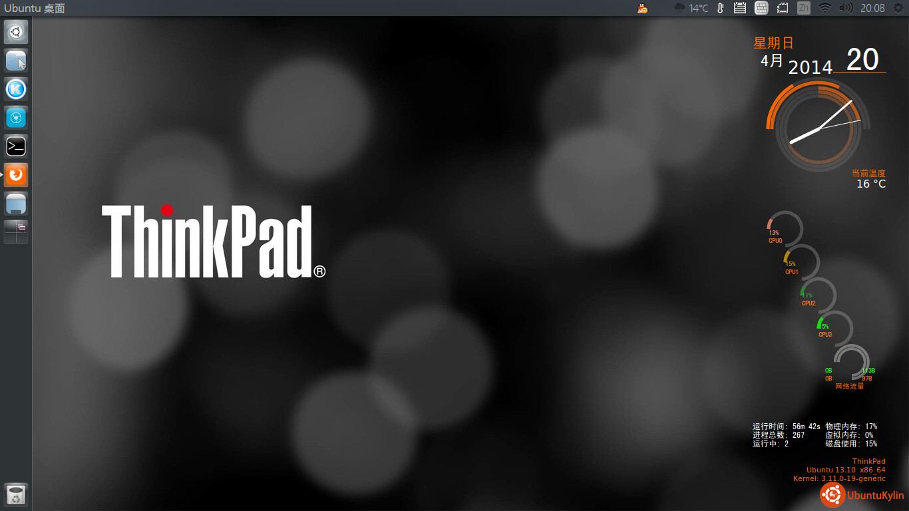Open the Trash in the launcher
The image size is (909, 511).
[16, 495]
